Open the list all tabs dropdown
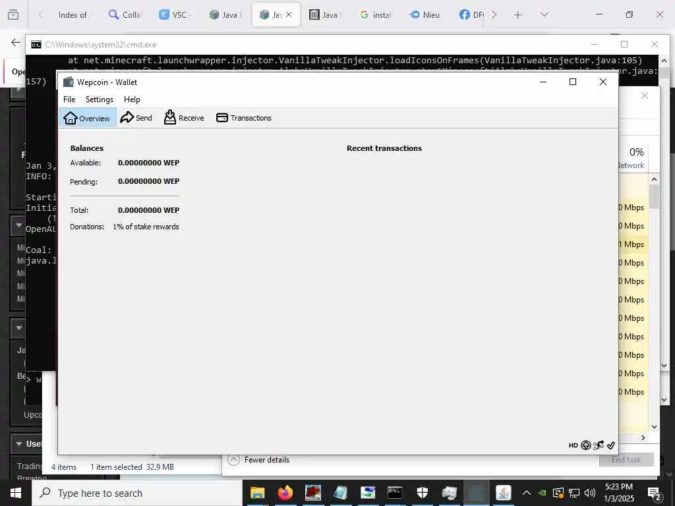The image size is (675, 506). point(544,15)
